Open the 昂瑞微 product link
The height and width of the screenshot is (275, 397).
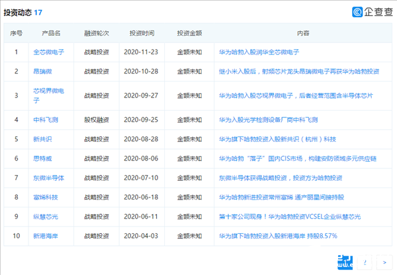[x=42, y=72]
